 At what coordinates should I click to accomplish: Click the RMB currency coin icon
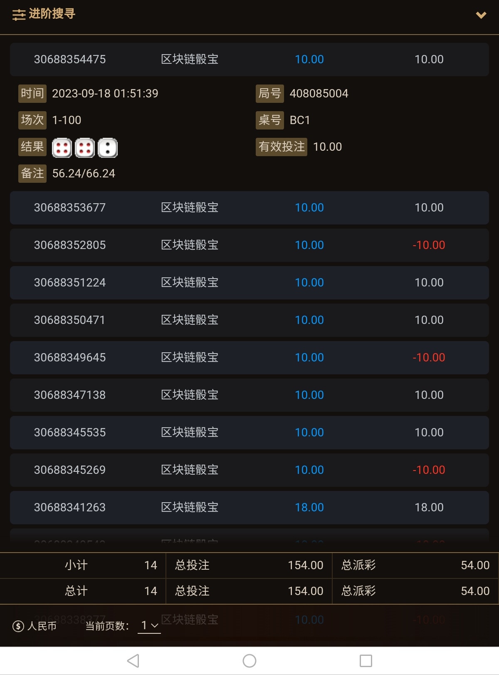(18, 626)
